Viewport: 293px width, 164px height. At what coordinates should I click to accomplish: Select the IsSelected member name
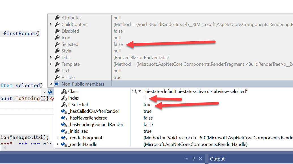(78, 105)
